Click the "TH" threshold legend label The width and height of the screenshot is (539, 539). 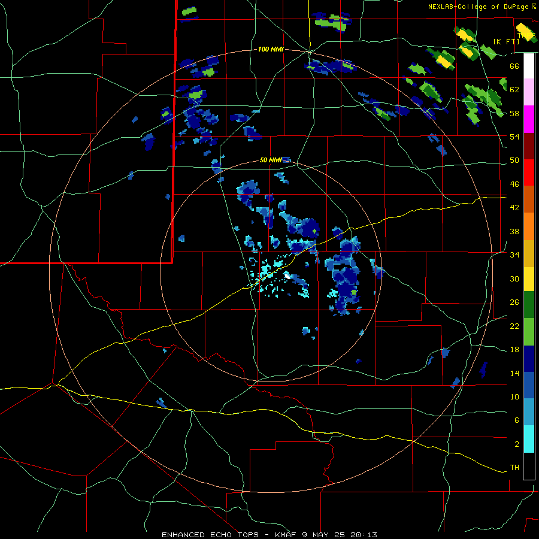pyautogui.click(x=514, y=468)
